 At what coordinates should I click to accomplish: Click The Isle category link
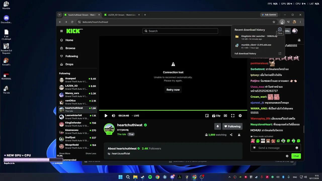pyautogui.click(x=122, y=134)
